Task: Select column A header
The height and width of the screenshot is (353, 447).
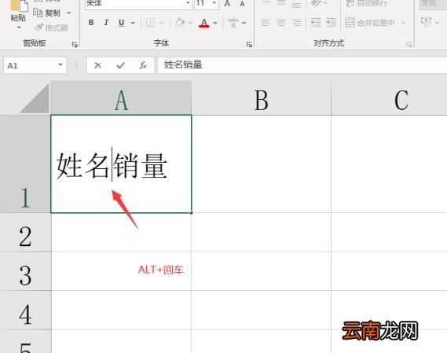Action: coord(121,98)
